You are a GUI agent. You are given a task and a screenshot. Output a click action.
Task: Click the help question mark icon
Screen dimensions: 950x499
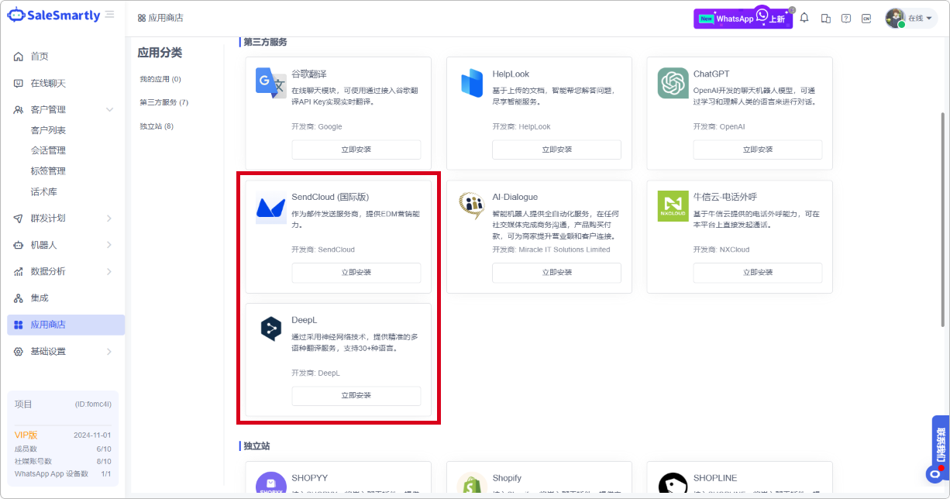pos(846,18)
